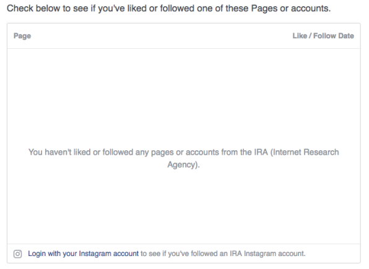Select the 'Check below to see' heading text
This screenshot has height=269, width=369.
click(169, 9)
